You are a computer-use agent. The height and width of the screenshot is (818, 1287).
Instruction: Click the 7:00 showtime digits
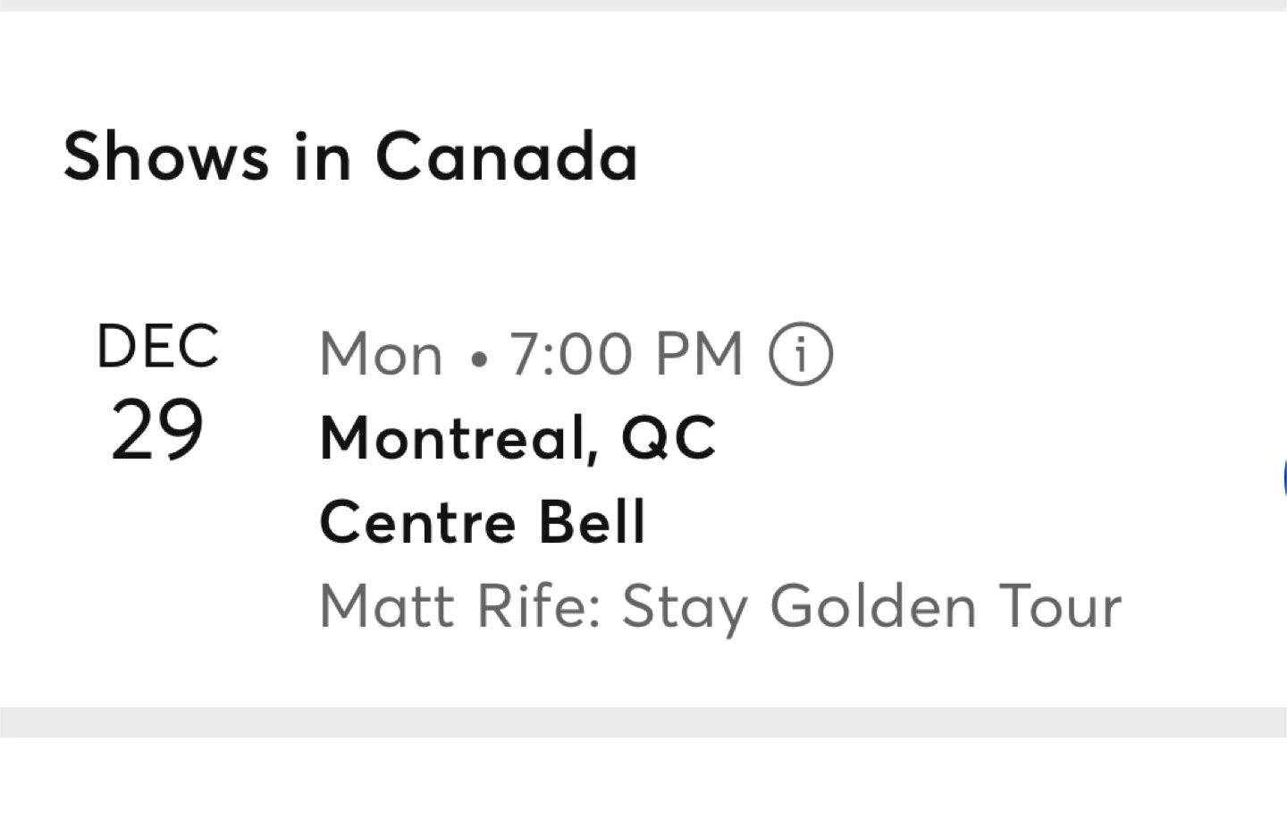(x=571, y=354)
